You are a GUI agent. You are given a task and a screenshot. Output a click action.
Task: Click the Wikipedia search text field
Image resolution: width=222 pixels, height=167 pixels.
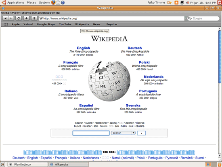(91, 133)
